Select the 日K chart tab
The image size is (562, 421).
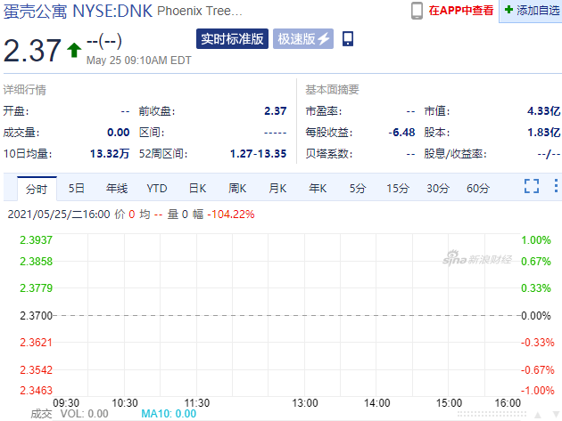pyautogui.click(x=197, y=188)
